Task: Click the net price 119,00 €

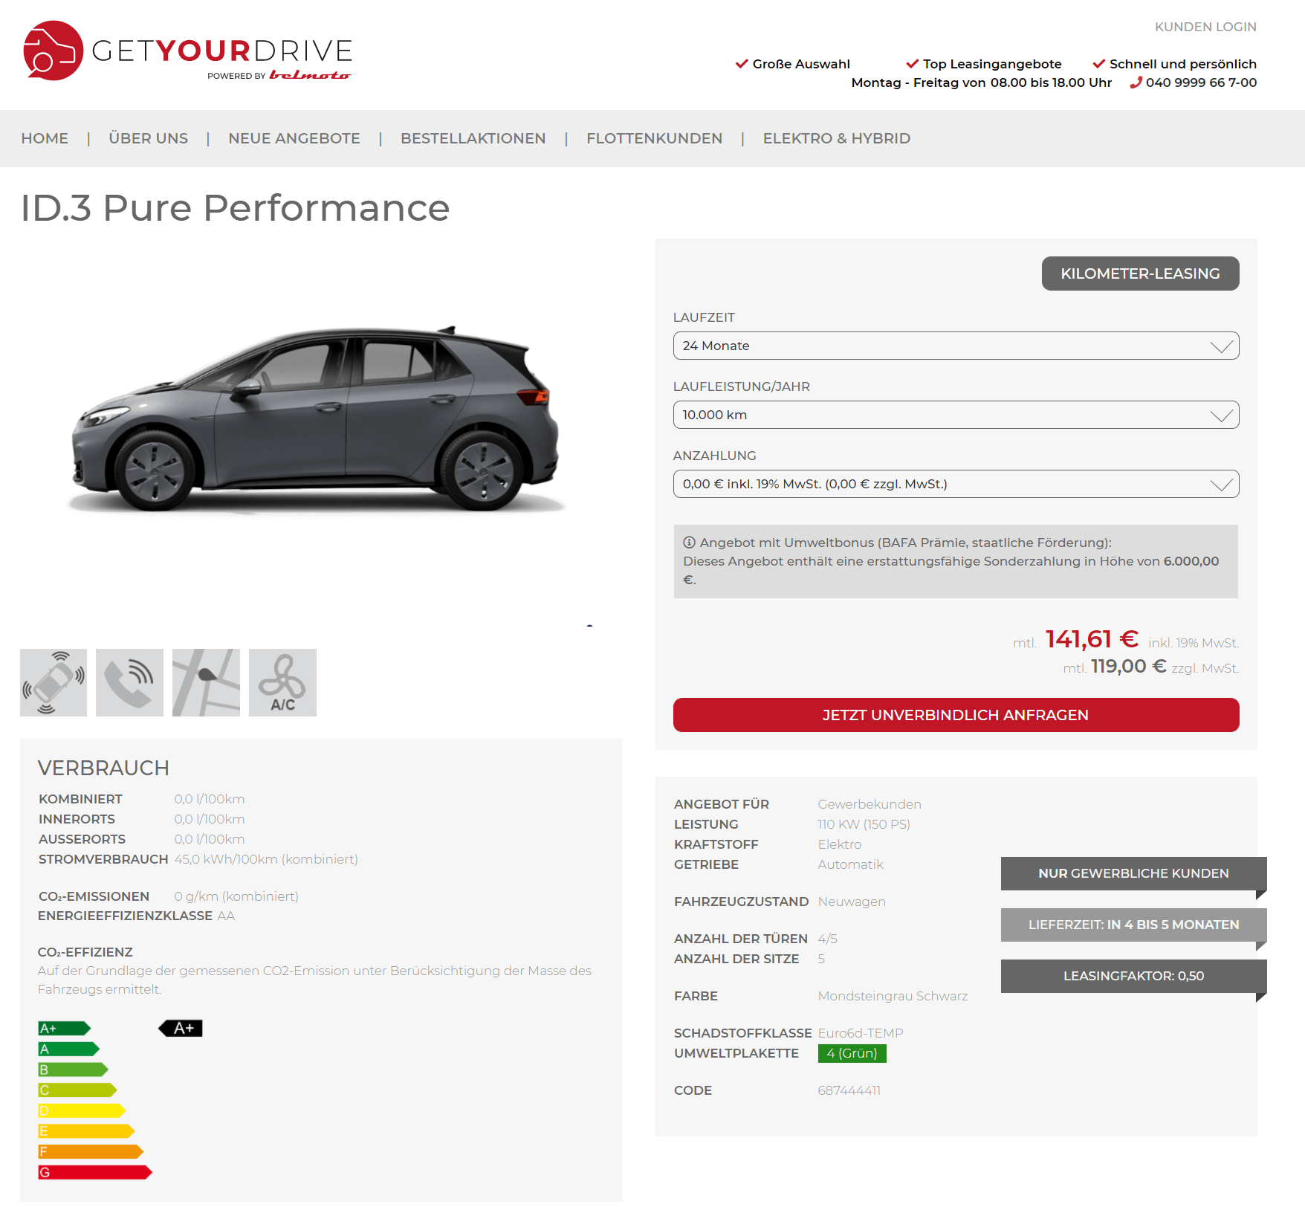Action: [1128, 666]
